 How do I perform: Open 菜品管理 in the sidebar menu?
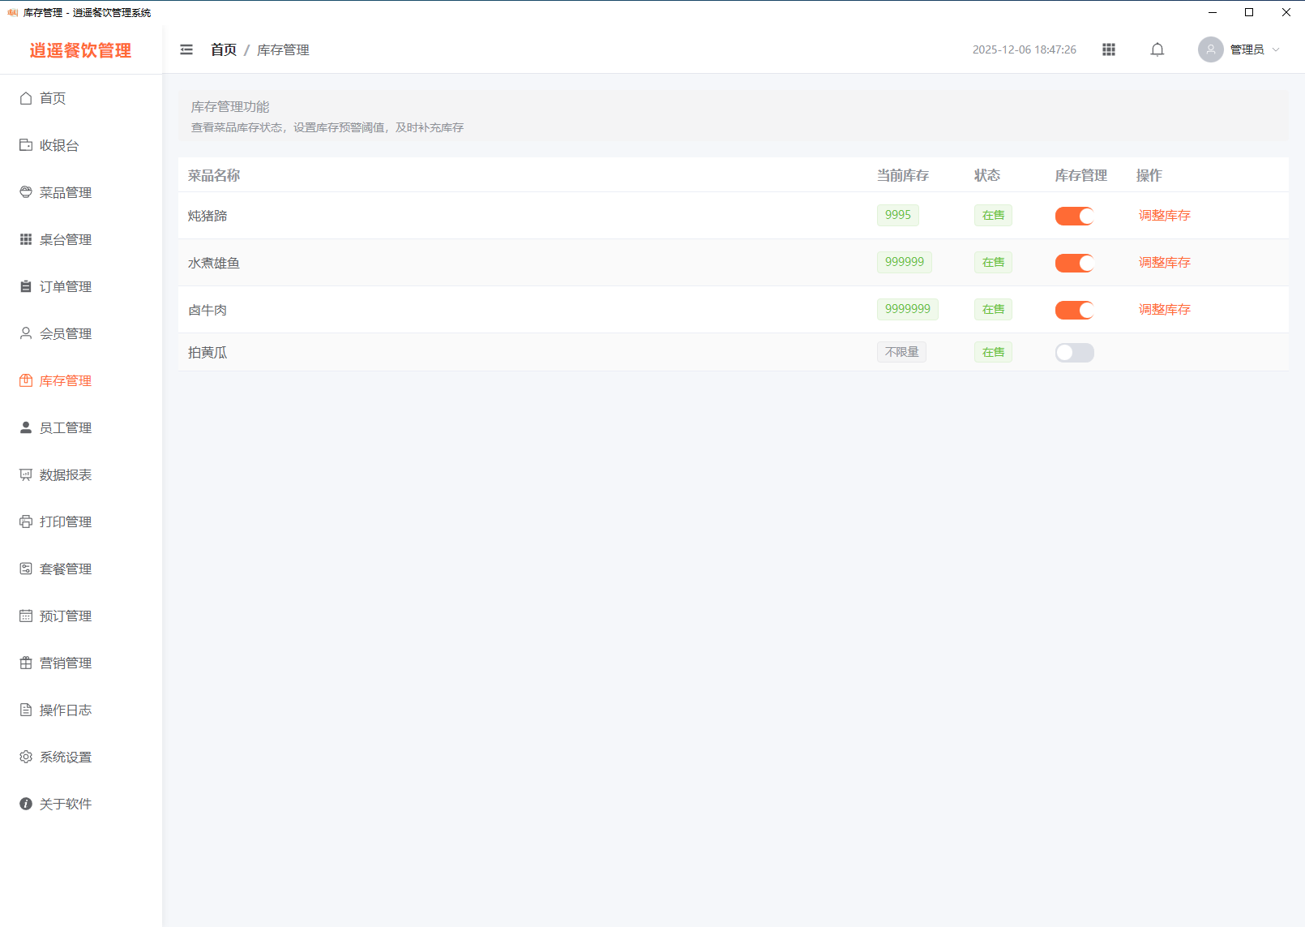pos(65,192)
